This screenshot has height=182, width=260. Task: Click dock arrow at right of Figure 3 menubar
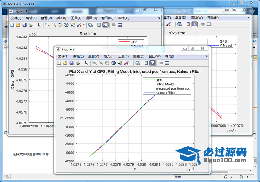207,56
